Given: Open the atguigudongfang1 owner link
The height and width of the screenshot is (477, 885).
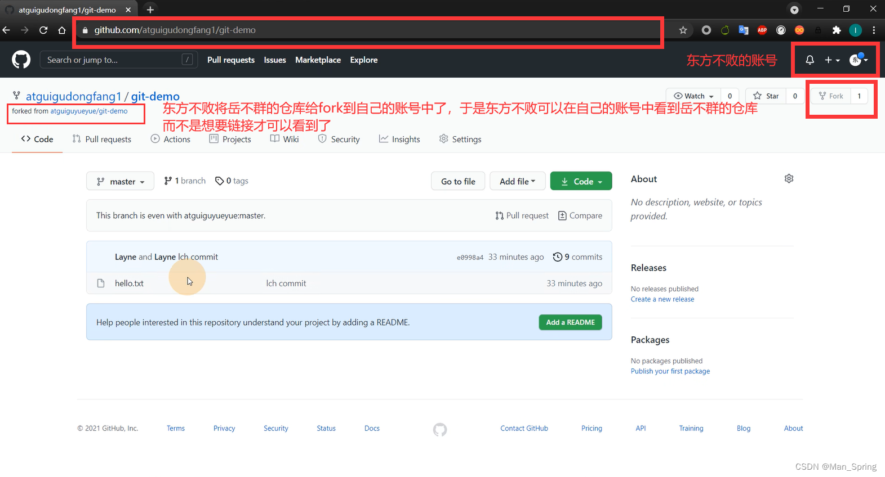Looking at the screenshot, I should (x=74, y=96).
